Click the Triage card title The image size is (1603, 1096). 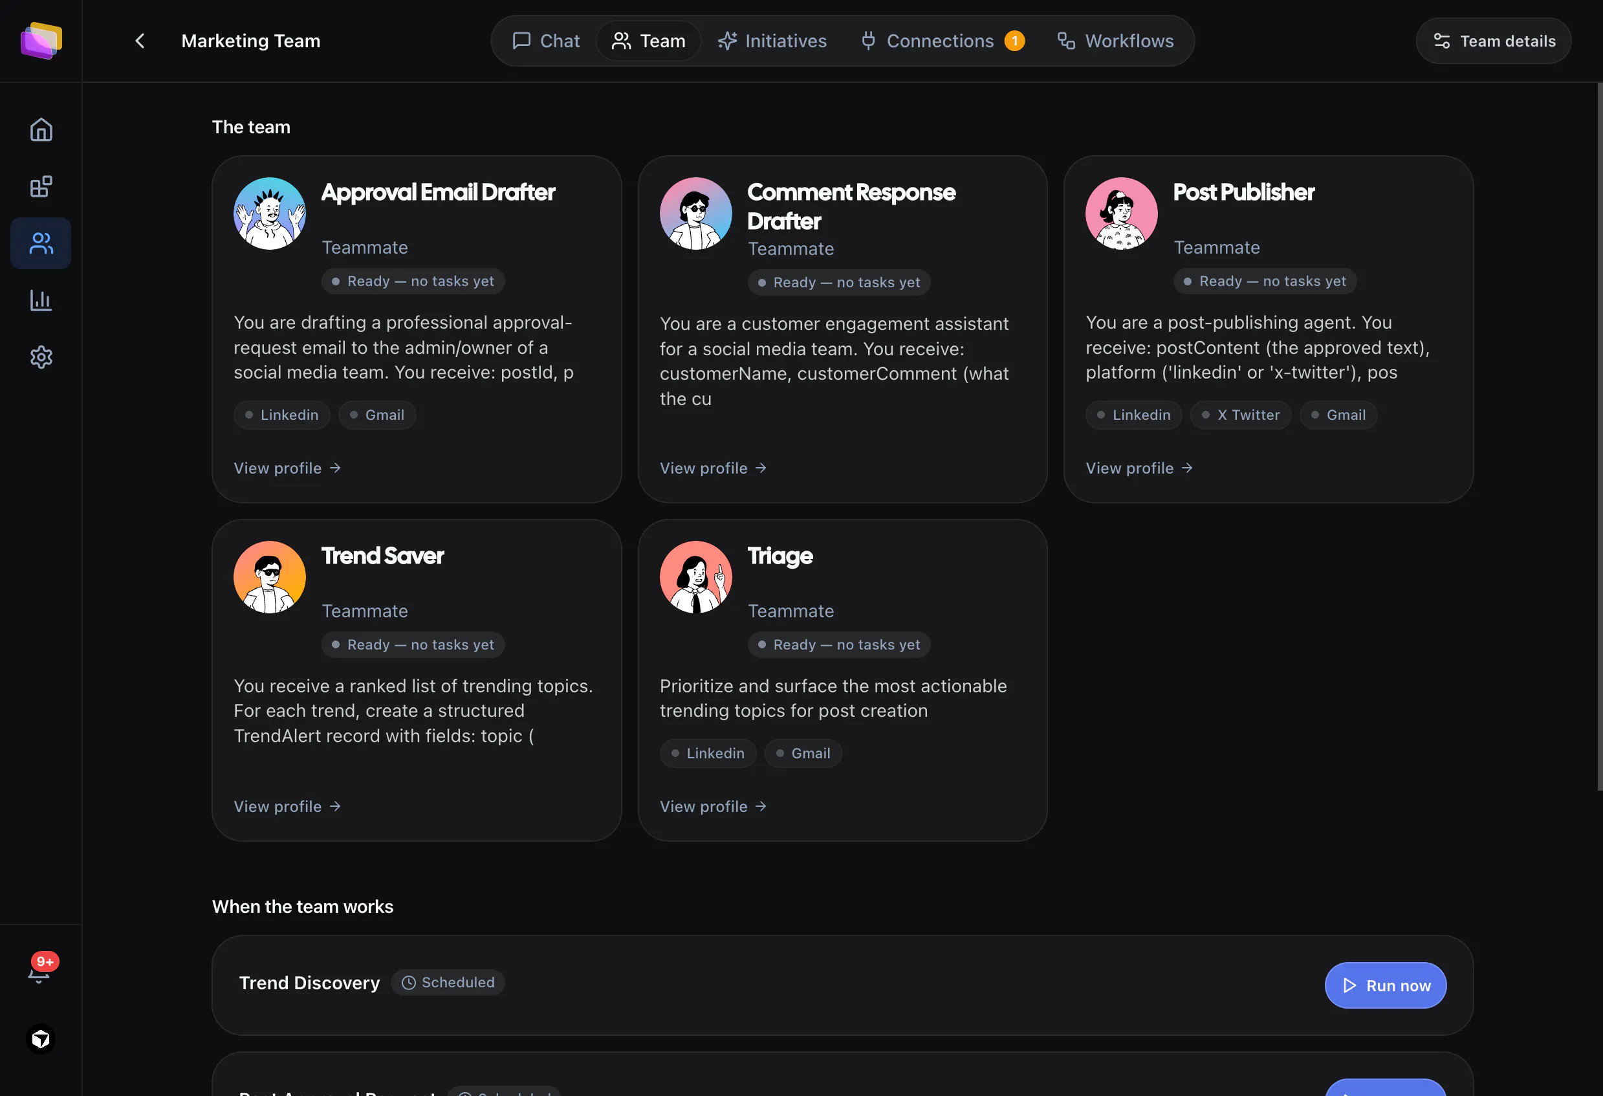780,556
